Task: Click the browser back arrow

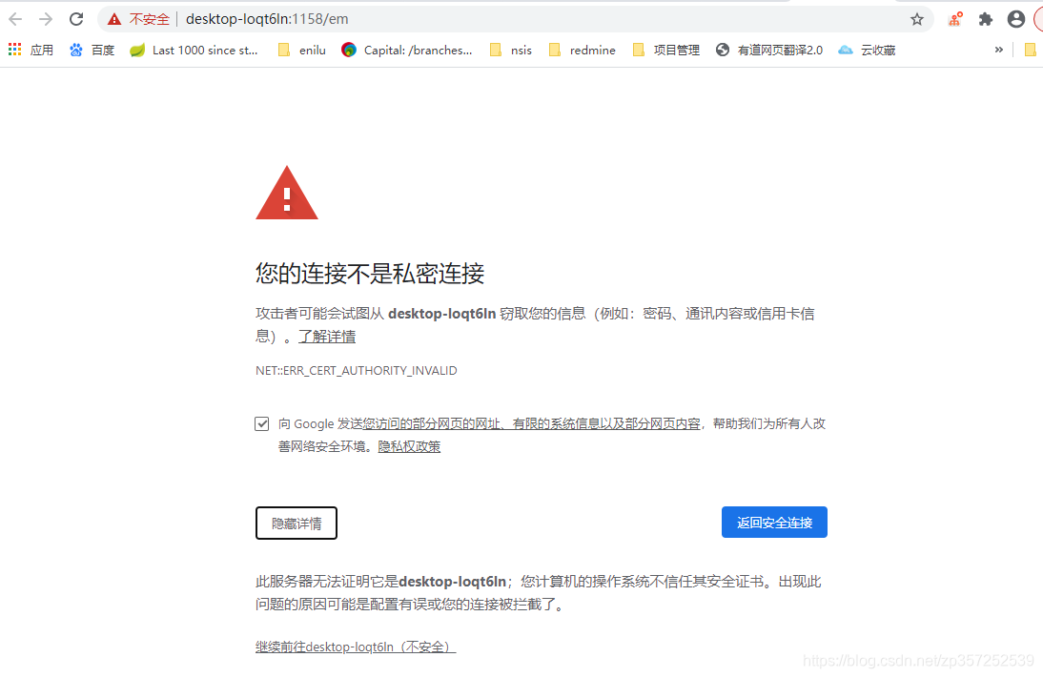Action: tap(15, 19)
